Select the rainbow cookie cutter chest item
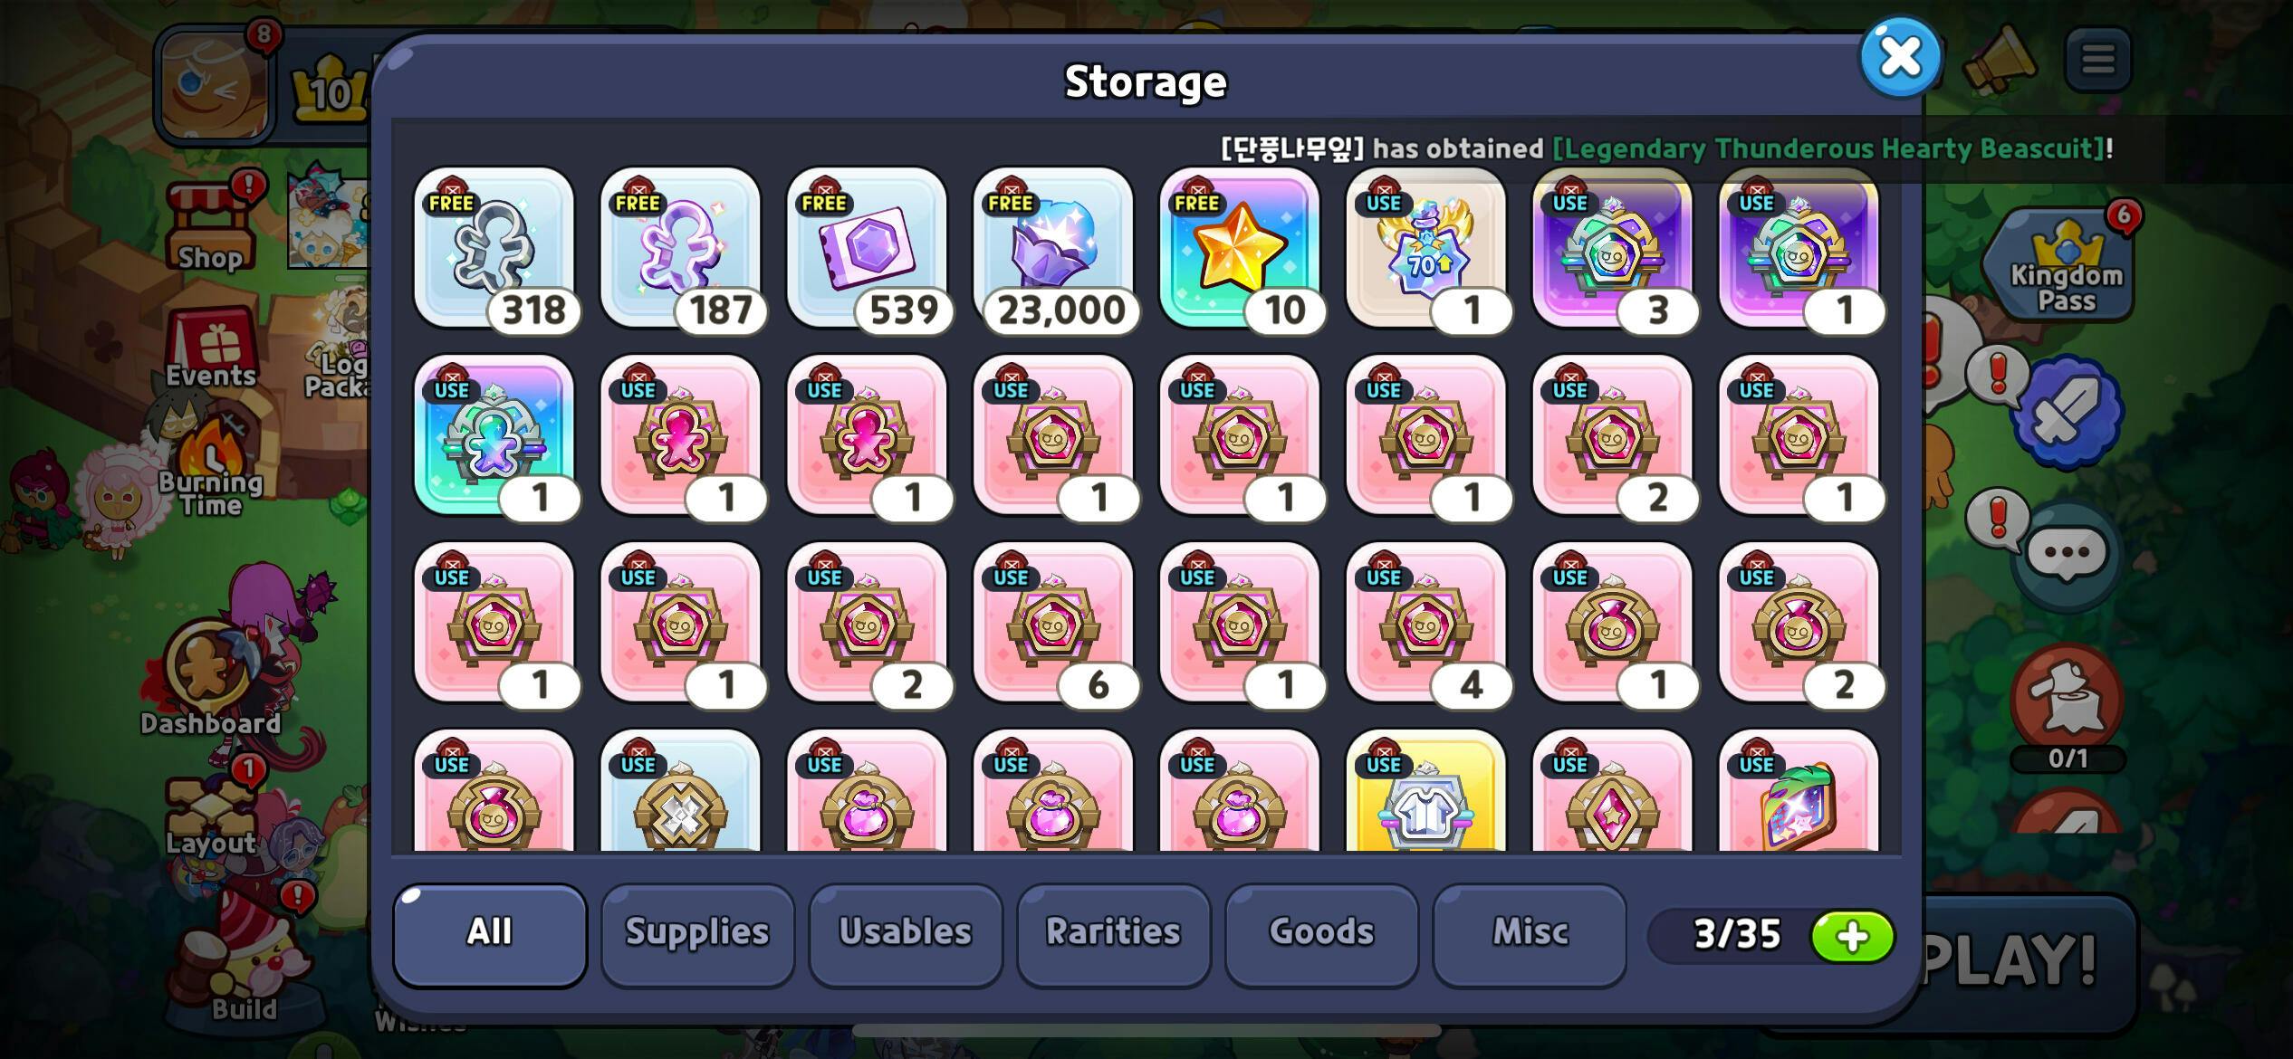Viewport: 2293px width, 1059px height. [494, 434]
